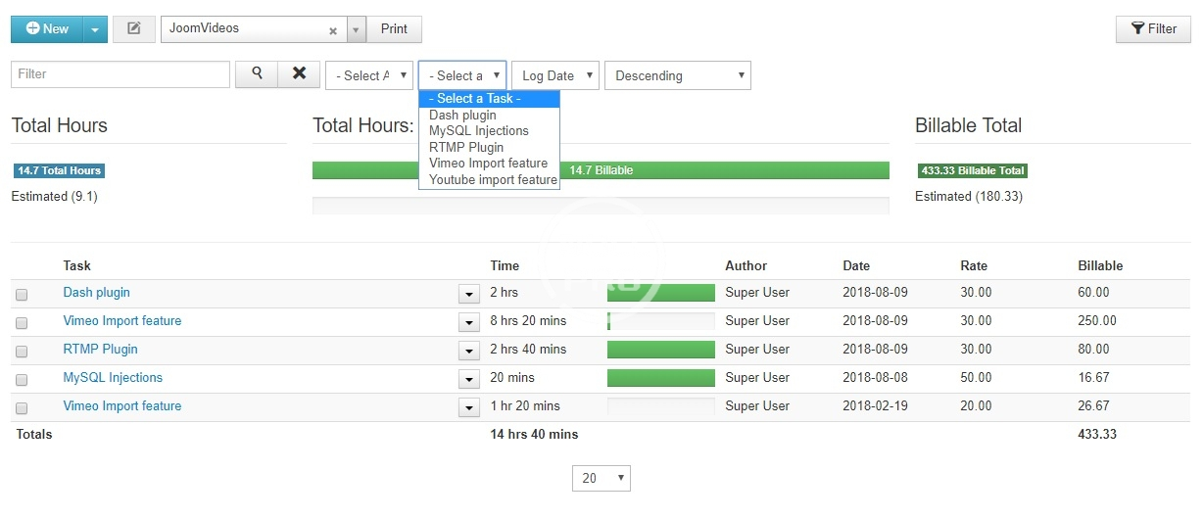Choose Youtube import feature from task list
The height and width of the screenshot is (519, 1203).
[493, 180]
